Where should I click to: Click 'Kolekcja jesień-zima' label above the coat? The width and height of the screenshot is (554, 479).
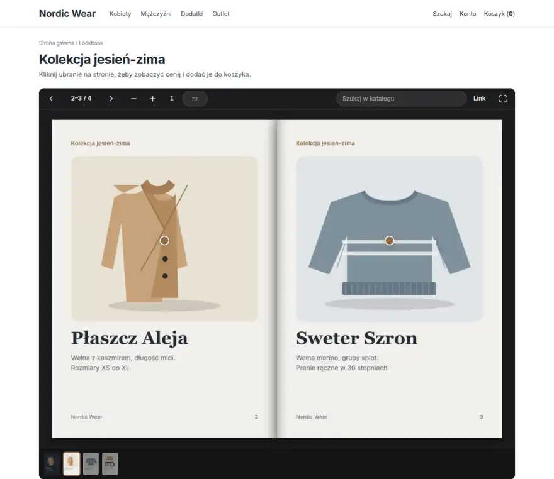click(100, 143)
